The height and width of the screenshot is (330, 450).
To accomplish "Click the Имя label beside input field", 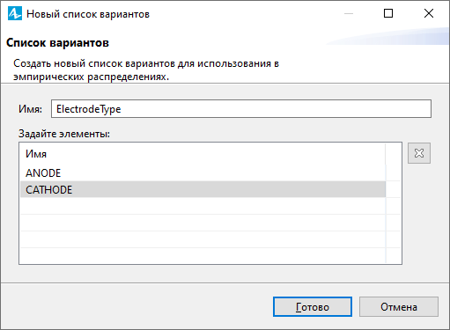I will pyautogui.click(x=30, y=109).
